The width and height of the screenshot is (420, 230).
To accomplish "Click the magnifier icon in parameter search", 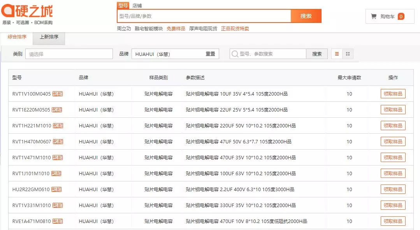I will coord(235,54).
